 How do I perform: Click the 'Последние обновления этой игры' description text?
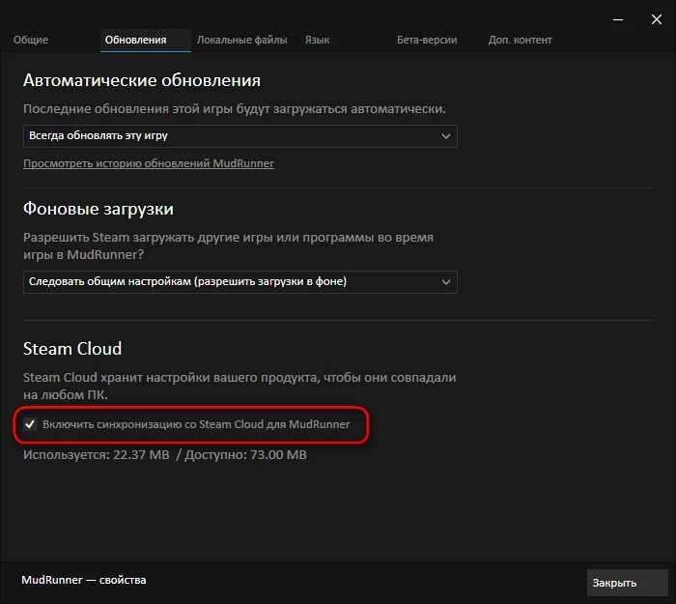point(235,108)
